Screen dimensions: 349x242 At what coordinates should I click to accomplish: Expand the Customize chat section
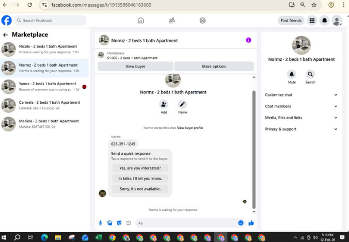pyautogui.click(x=301, y=95)
